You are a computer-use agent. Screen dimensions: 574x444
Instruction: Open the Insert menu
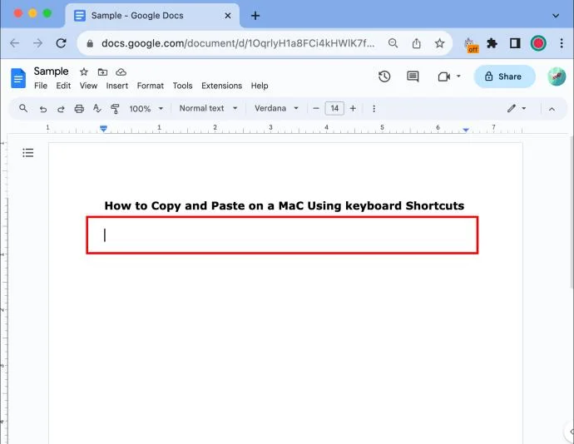[116, 86]
